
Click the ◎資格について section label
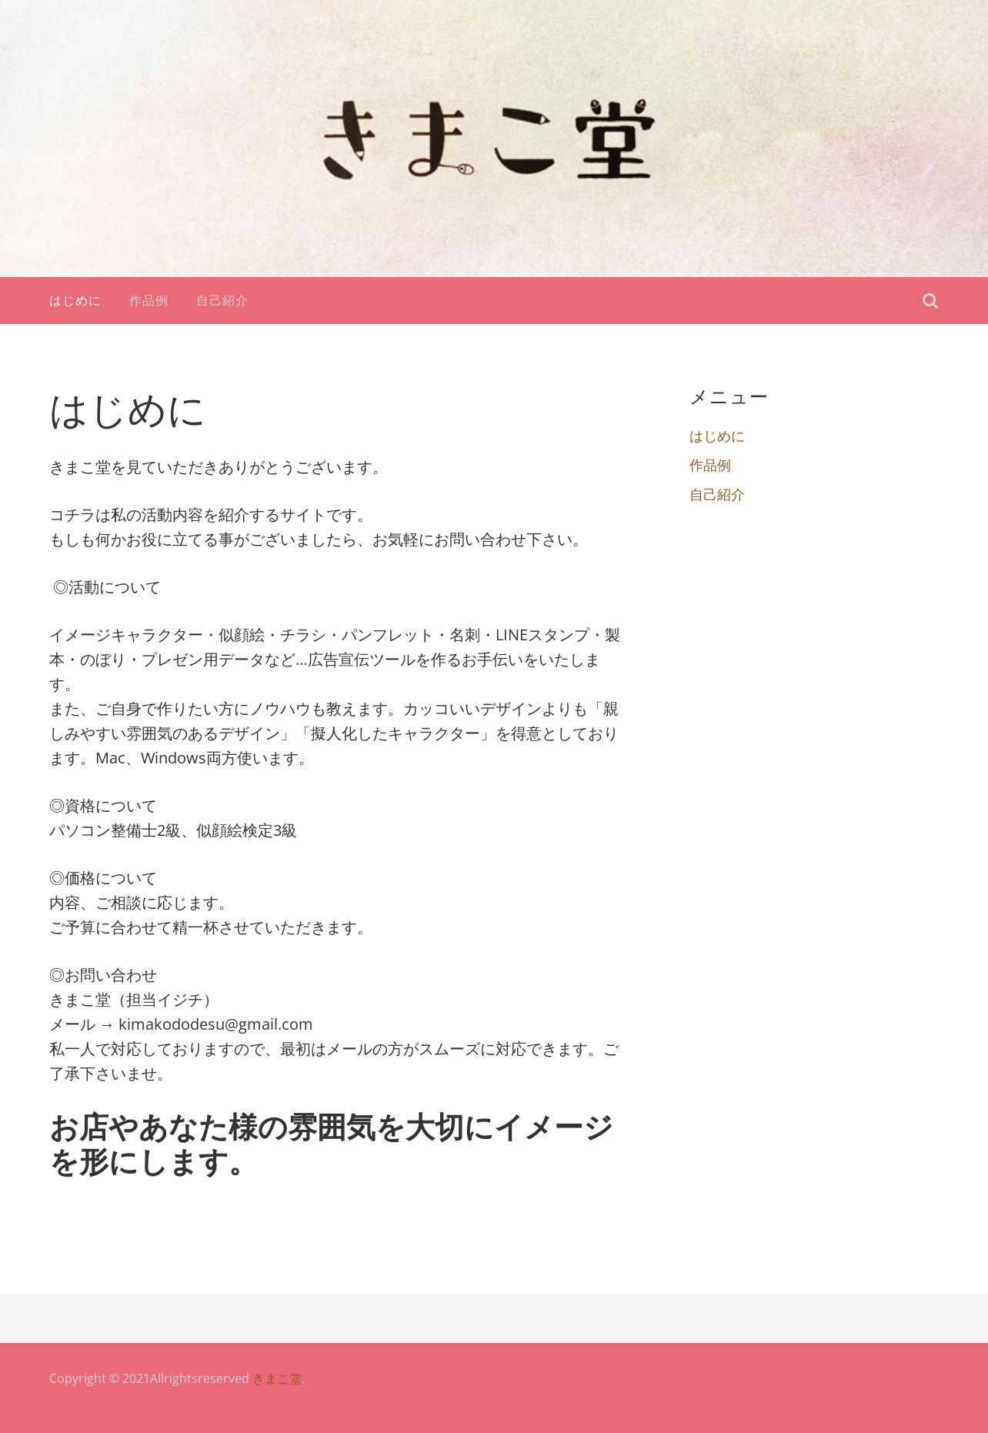click(103, 806)
